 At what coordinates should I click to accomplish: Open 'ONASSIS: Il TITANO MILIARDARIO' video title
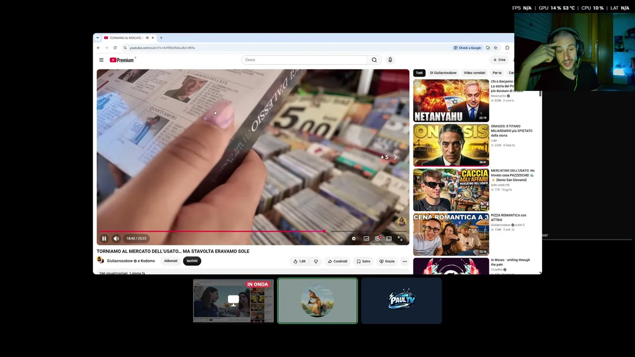pos(511,131)
